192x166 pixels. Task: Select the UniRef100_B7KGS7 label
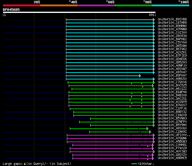[x=172, y=105]
